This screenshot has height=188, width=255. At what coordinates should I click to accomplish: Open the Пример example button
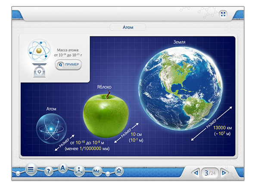(68, 65)
